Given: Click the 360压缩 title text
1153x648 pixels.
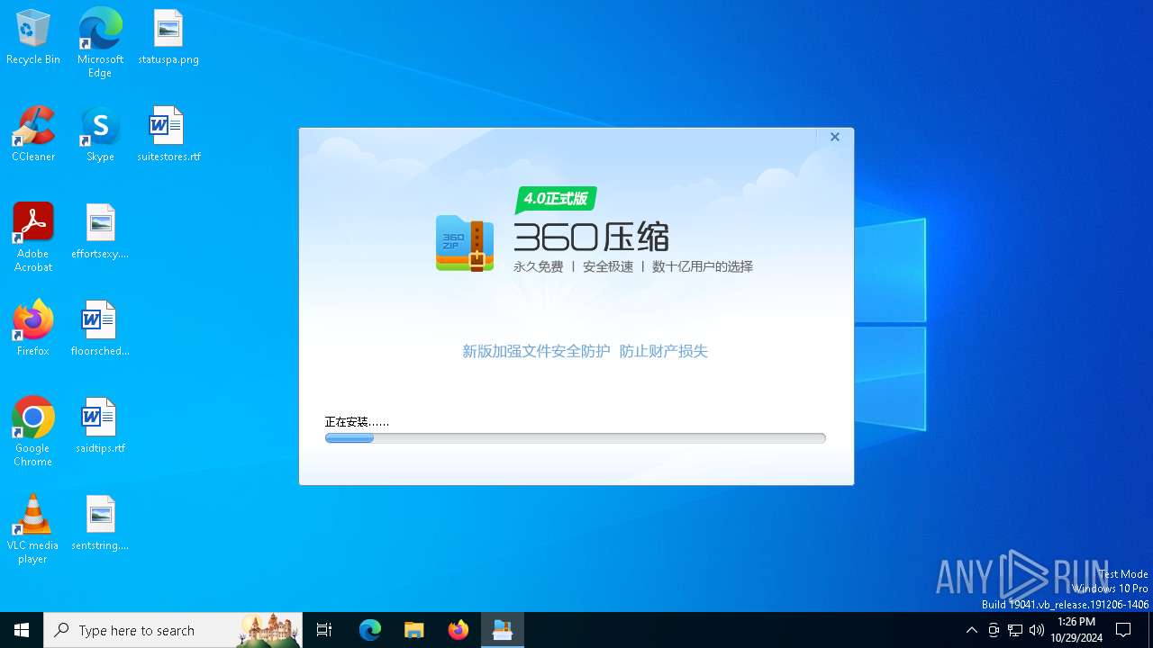Looking at the screenshot, I should tap(591, 238).
